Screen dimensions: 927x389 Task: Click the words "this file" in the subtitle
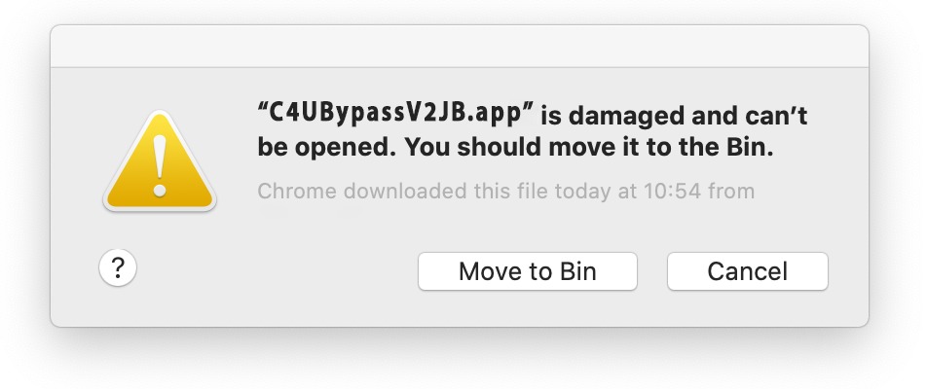coord(506,192)
